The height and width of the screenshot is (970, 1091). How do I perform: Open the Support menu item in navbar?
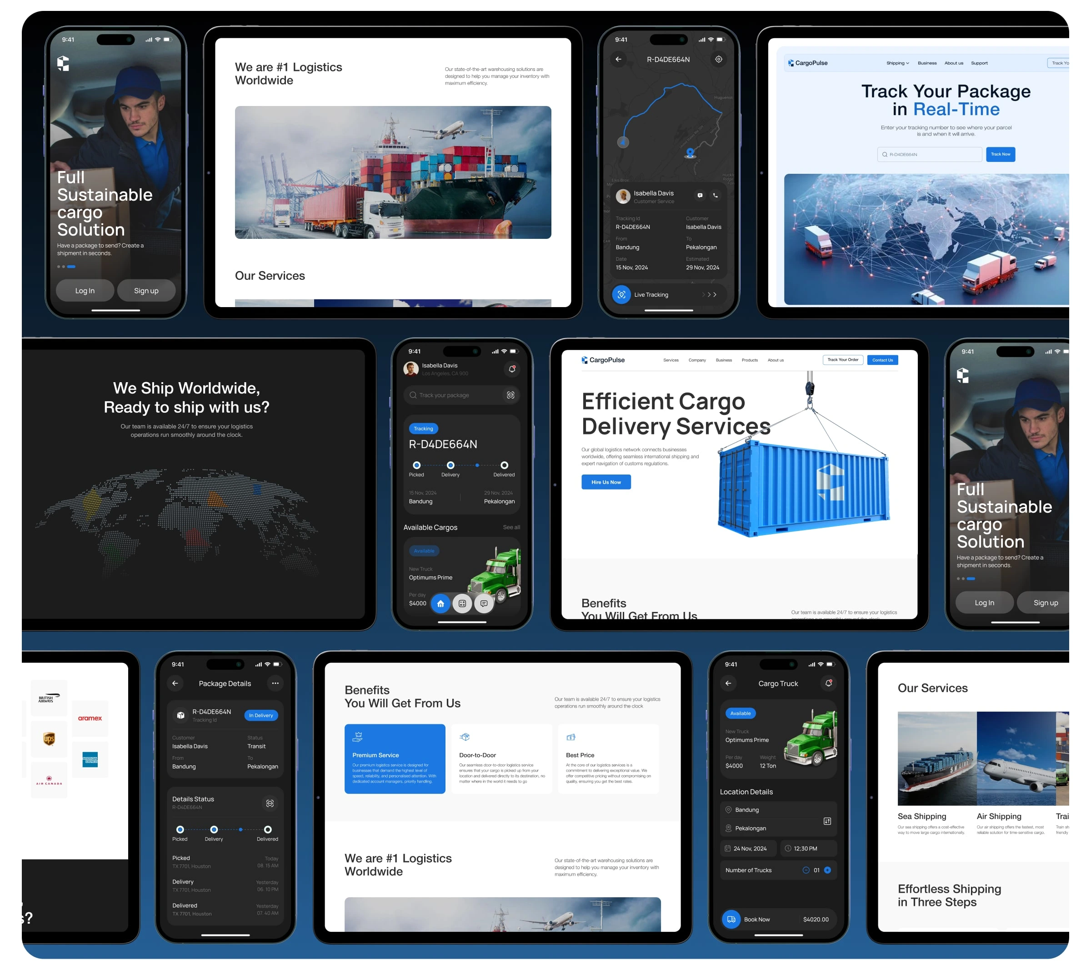(x=979, y=63)
